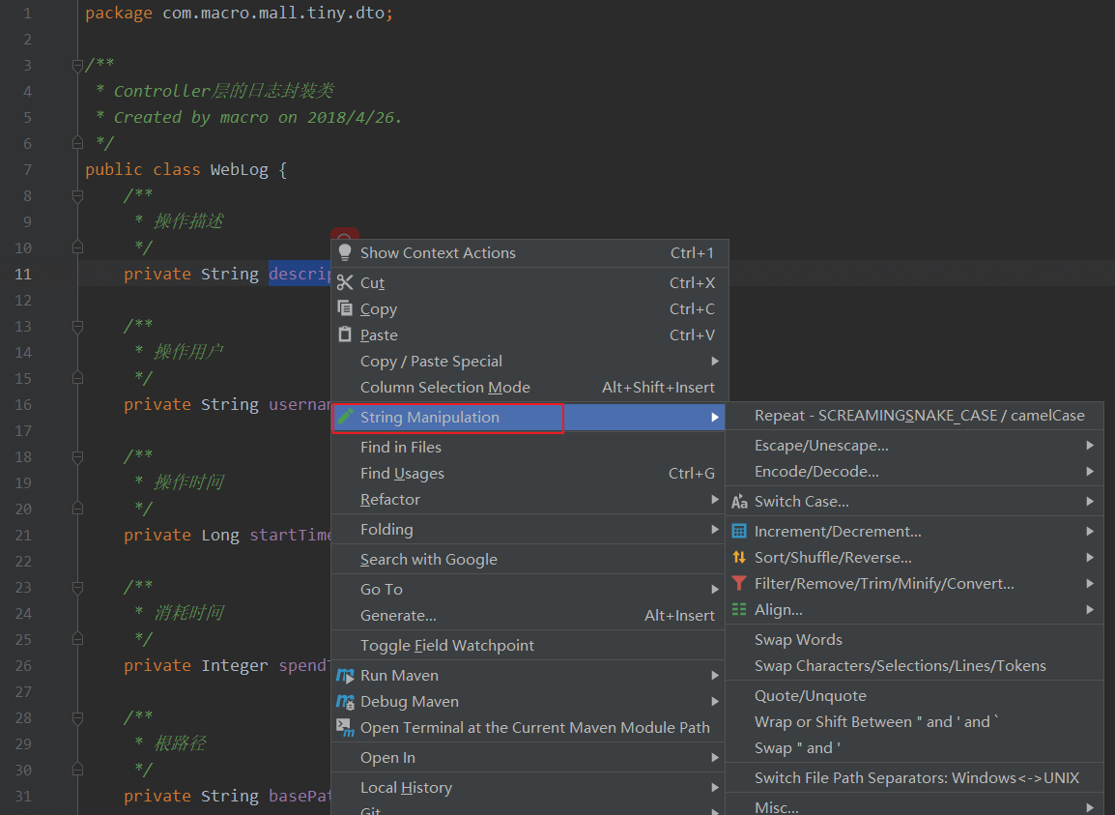This screenshot has width=1115, height=815.
Task: Choose Show Context Actions
Action: (x=529, y=252)
